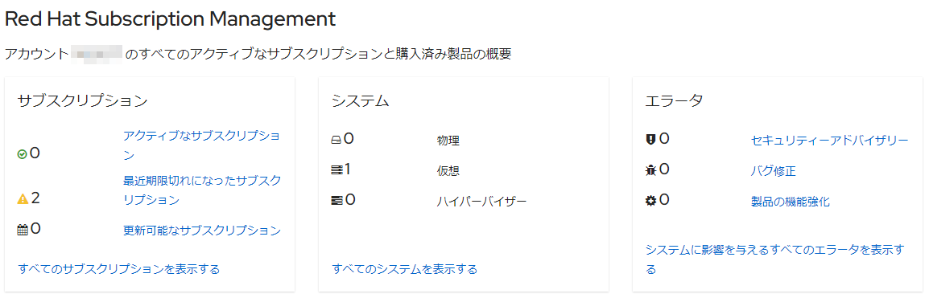Click すべてのシステムを表示する link
929x298 pixels.
[x=405, y=269]
